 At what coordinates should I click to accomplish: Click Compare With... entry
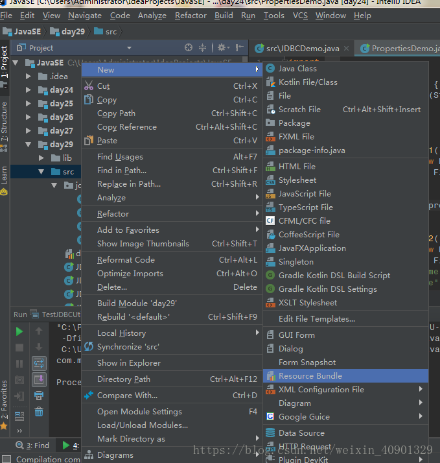172,396
